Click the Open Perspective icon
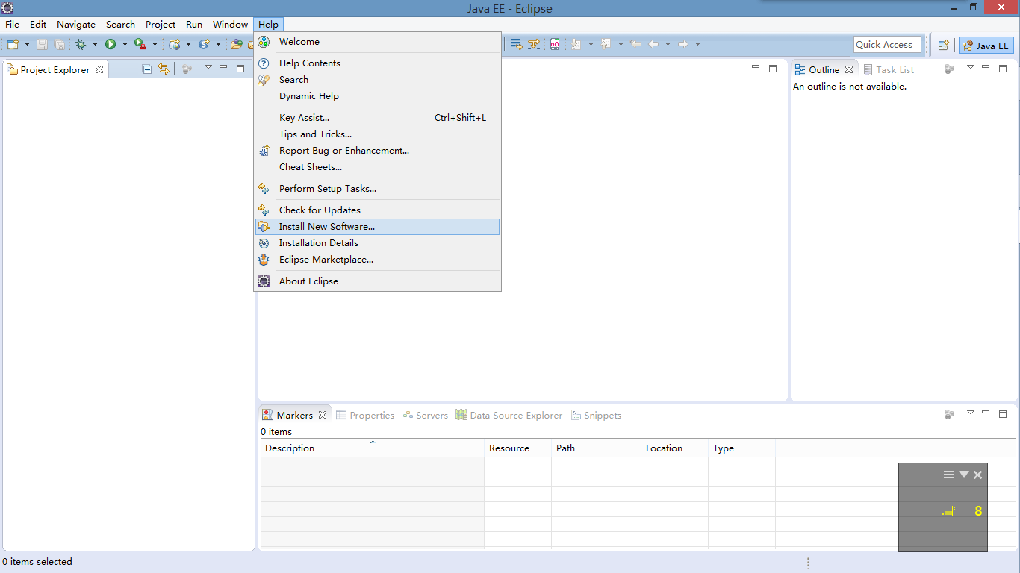The width and height of the screenshot is (1020, 573). (x=944, y=45)
